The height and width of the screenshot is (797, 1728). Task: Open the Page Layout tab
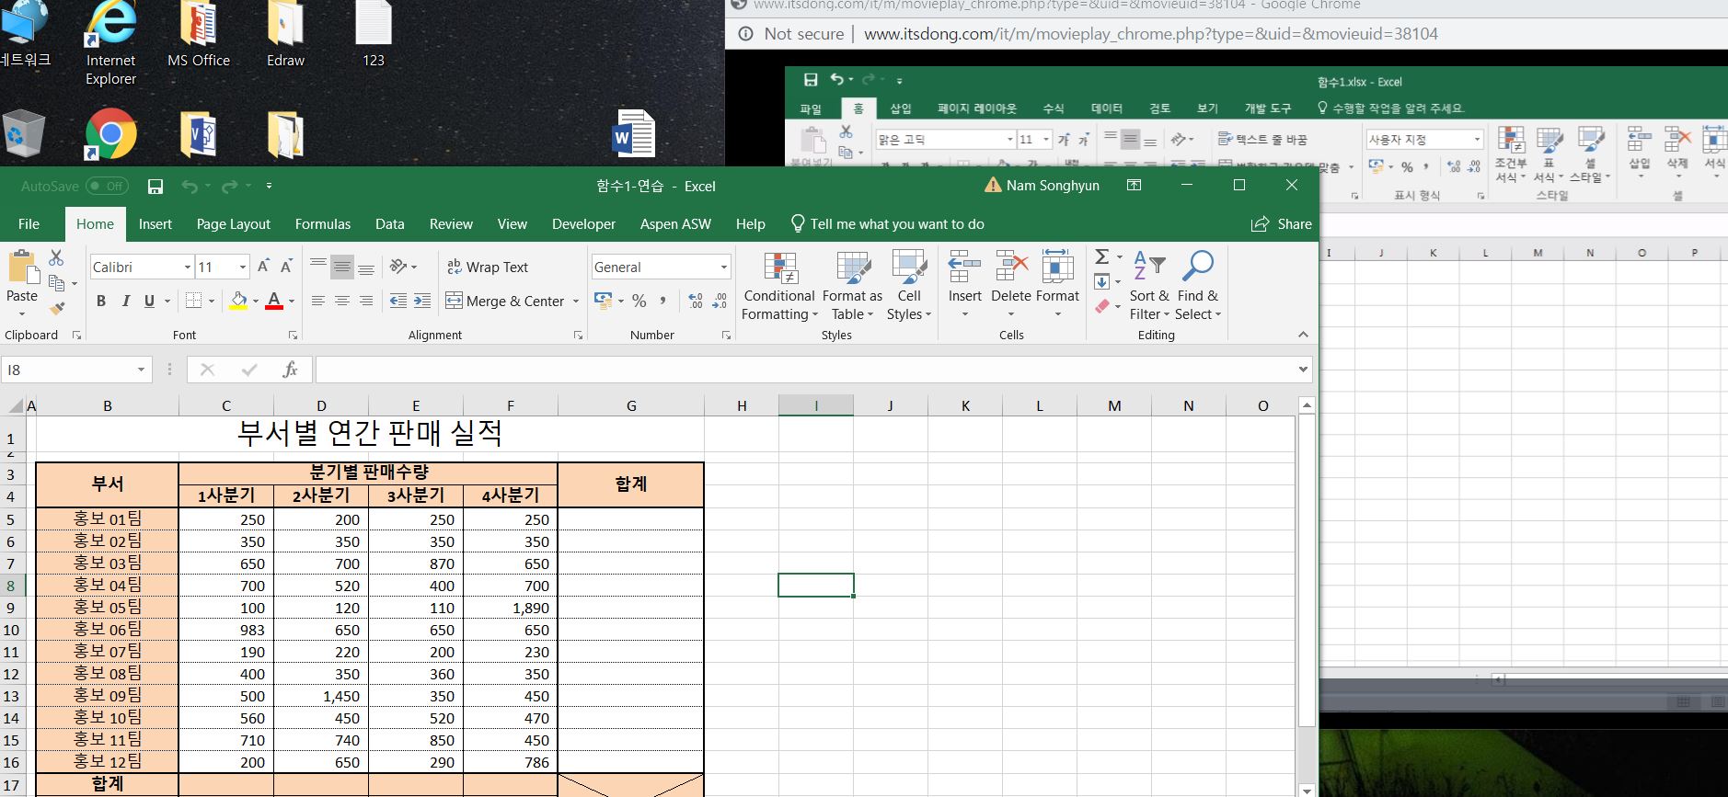point(233,224)
